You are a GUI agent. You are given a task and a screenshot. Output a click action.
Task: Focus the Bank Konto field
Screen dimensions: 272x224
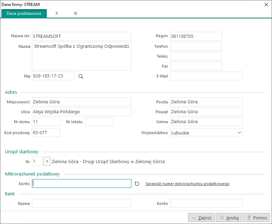206,203
